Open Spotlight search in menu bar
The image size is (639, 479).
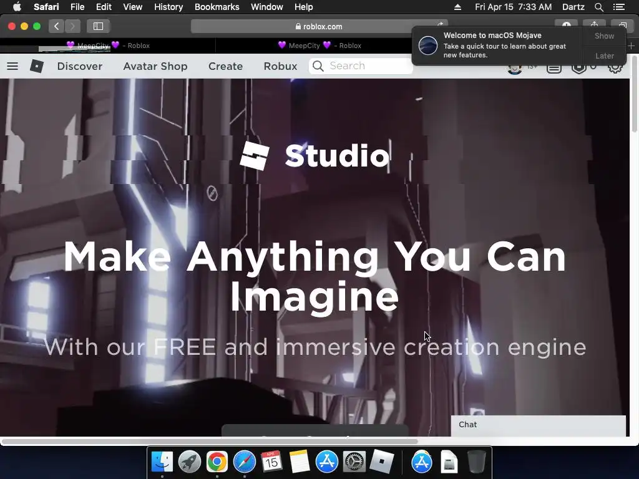[x=598, y=7]
